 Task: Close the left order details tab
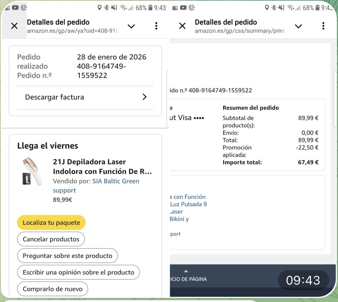pyautogui.click(x=14, y=26)
